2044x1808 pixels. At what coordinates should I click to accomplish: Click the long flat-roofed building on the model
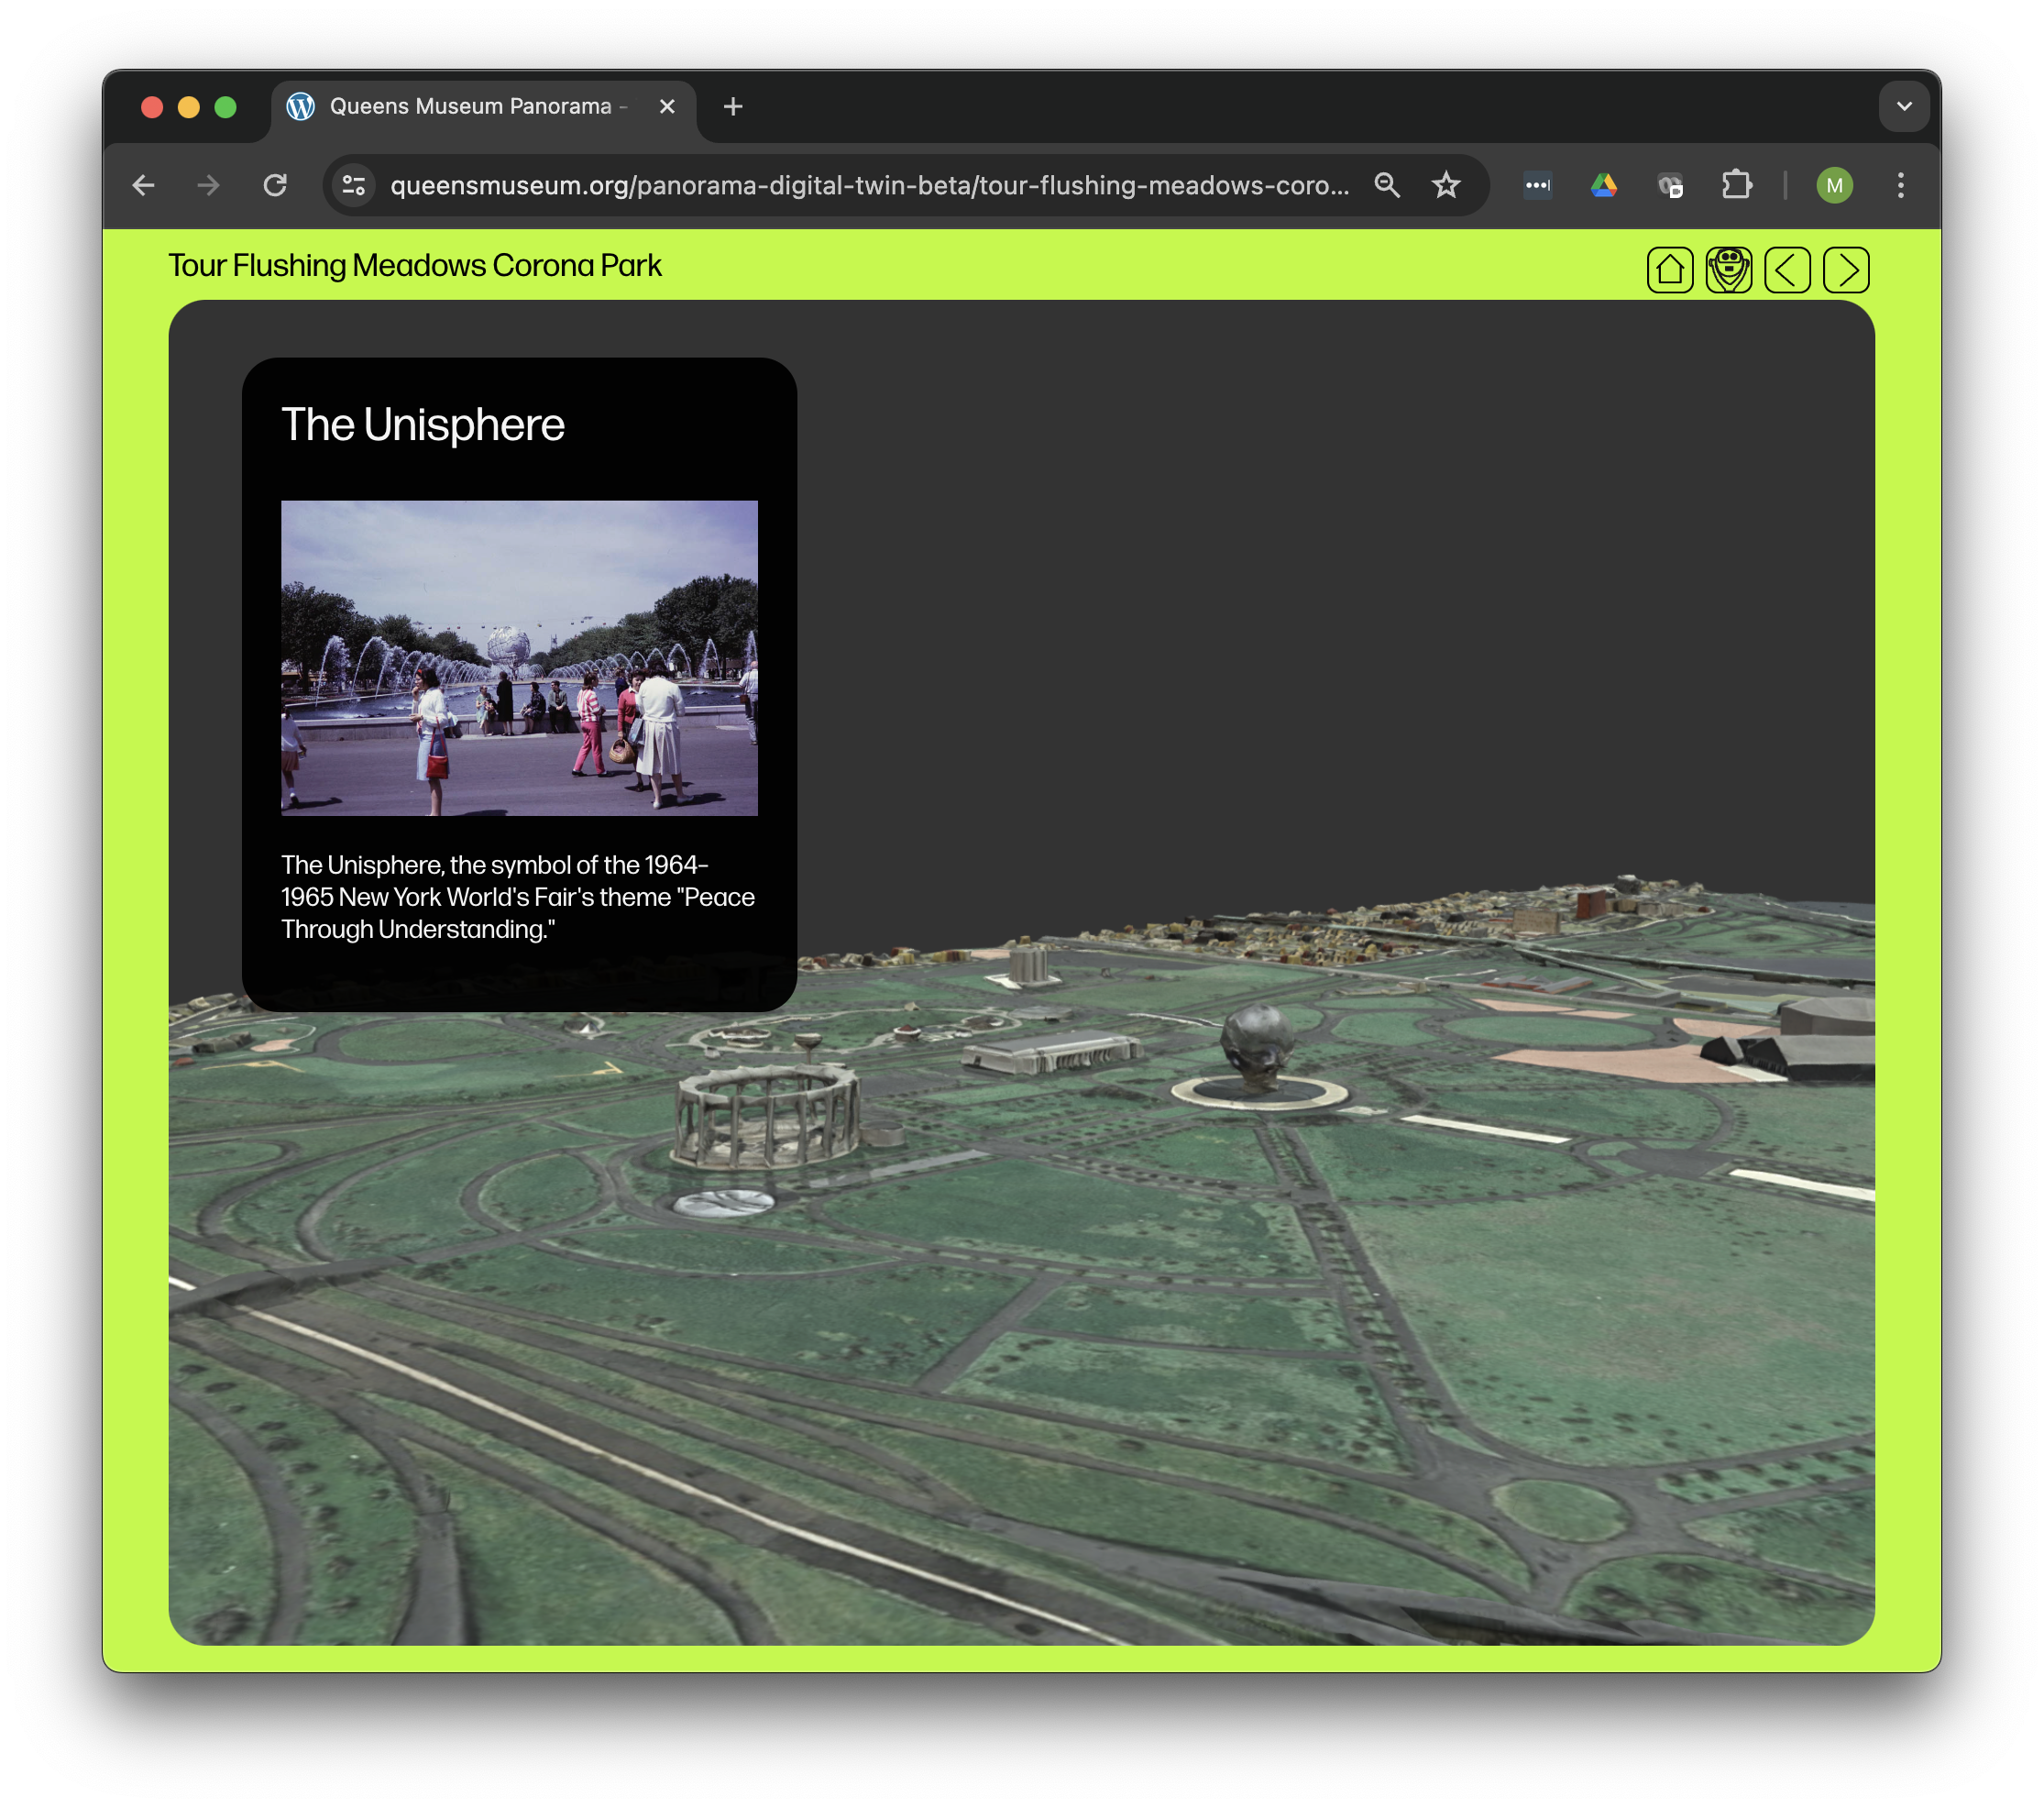(1052, 1052)
